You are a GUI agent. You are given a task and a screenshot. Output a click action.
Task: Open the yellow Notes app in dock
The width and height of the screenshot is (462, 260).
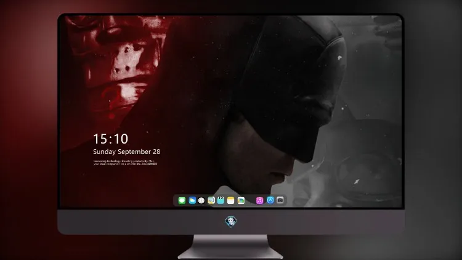[x=231, y=200]
